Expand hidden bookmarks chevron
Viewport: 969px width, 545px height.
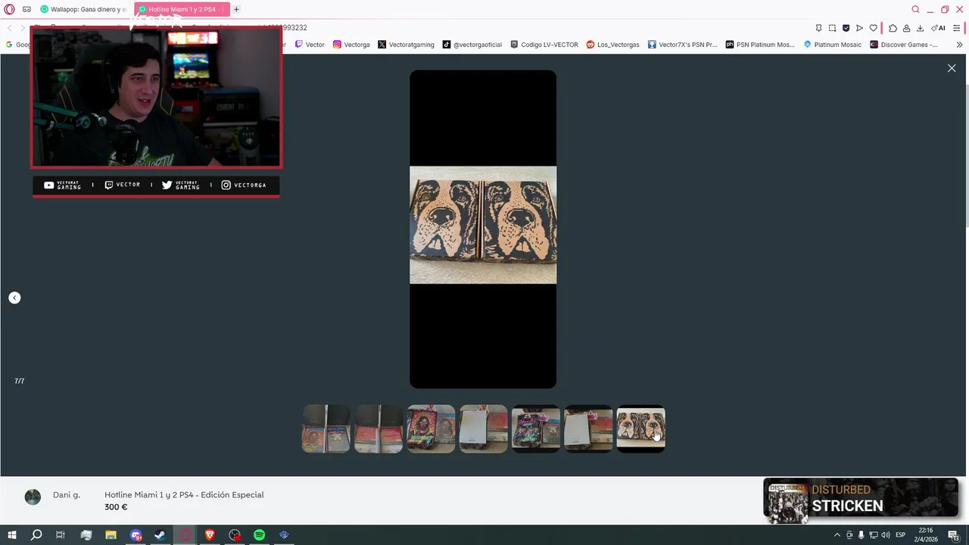click(x=959, y=45)
